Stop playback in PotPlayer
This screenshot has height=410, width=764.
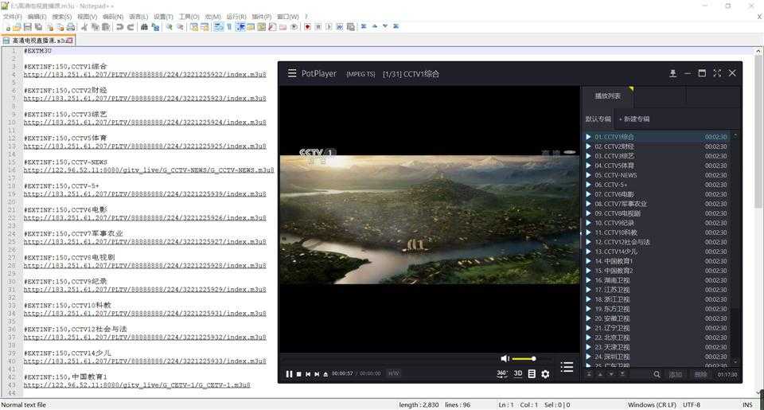coord(298,374)
